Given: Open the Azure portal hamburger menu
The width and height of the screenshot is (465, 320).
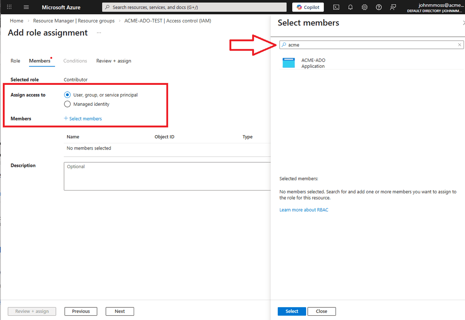Looking at the screenshot, I should tap(26, 7).
